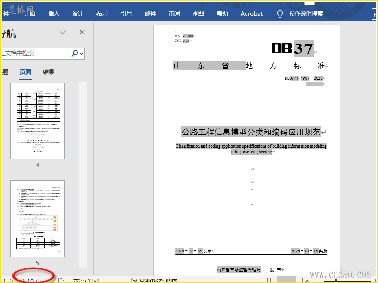This screenshot has width=378, height=283.
Task: Click the 辅助功能 accessibility status entry
Action: coord(155,281)
